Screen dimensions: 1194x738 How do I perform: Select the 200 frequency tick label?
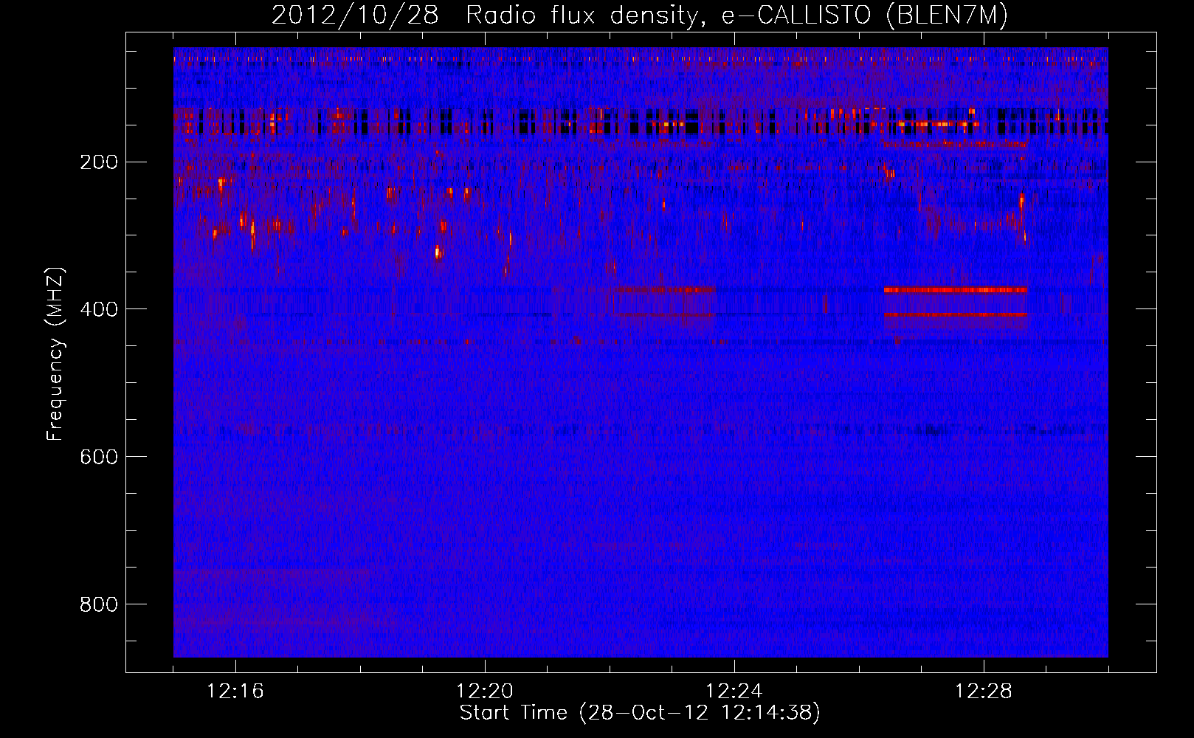(98, 162)
